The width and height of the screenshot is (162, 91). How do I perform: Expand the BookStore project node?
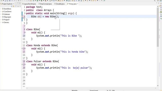coord(1,9)
